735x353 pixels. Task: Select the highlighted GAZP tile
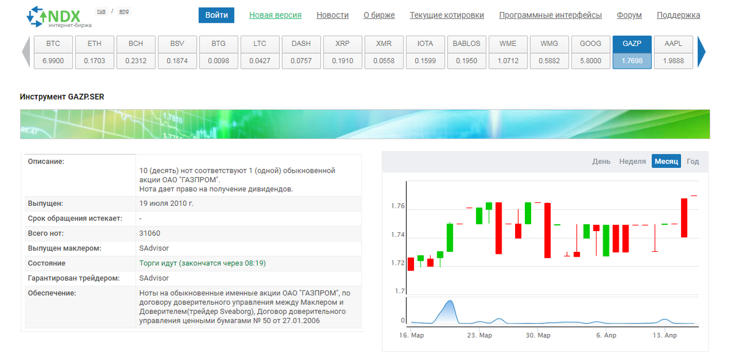pyautogui.click(x=631, y=52)
